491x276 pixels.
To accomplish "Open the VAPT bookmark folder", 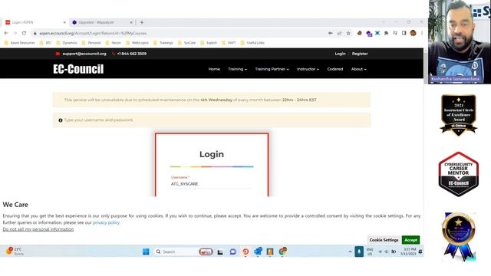I will tap(229, 43).
